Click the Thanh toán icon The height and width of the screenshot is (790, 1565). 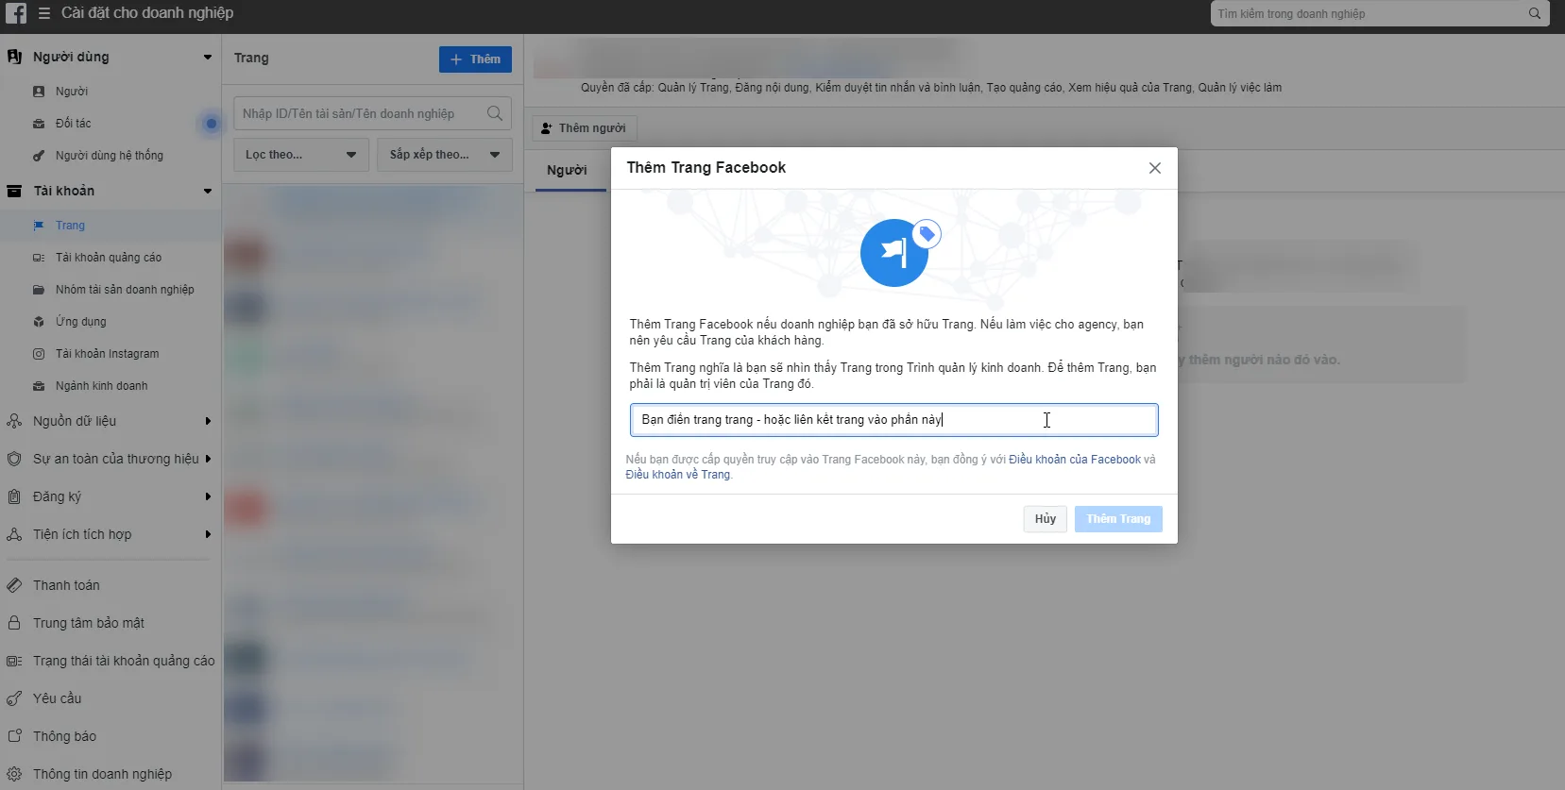click(x=14, y=585)
